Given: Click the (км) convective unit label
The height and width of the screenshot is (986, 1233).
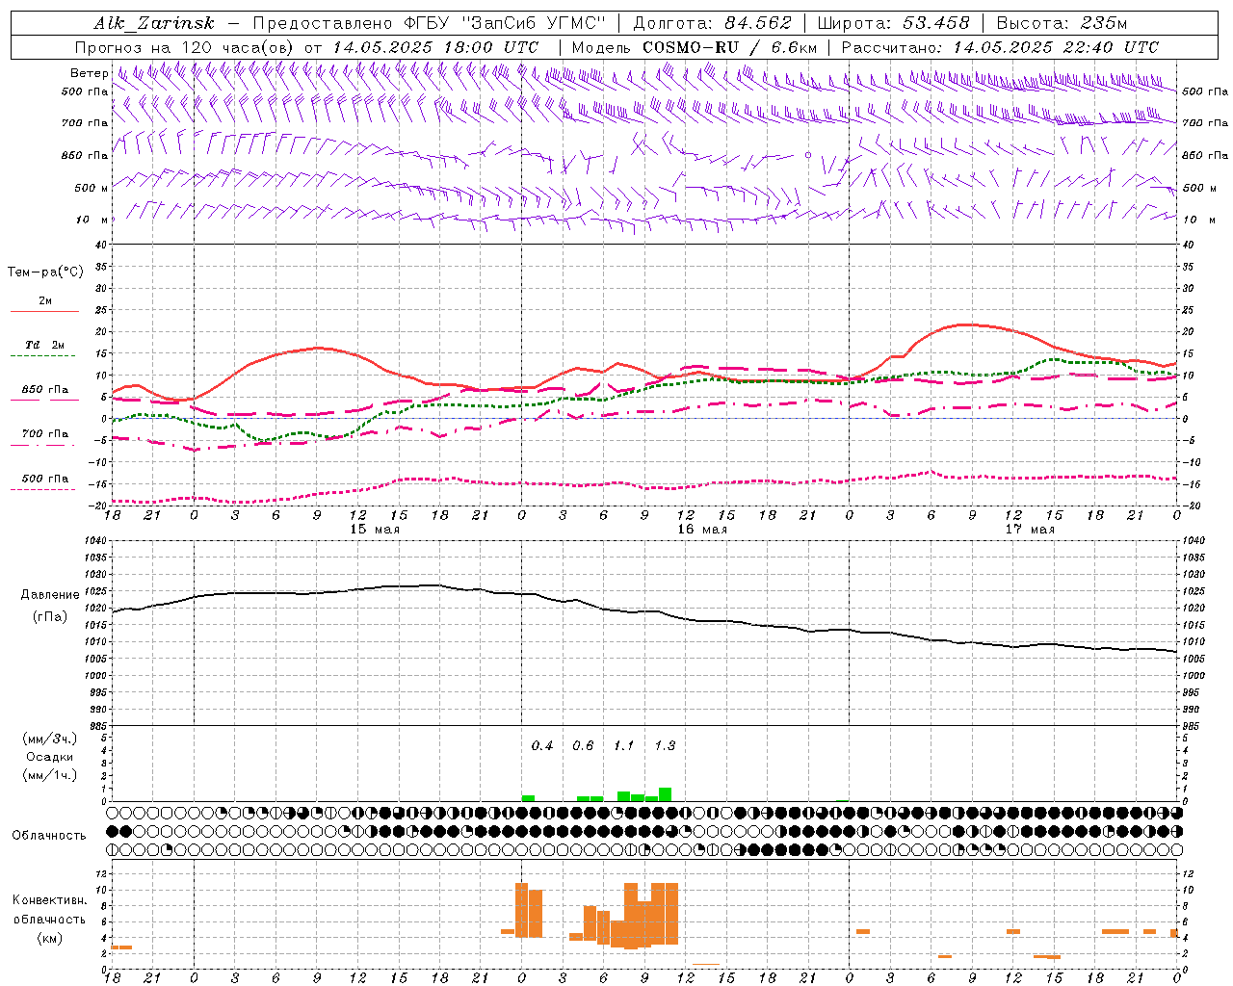Looking at the screenshot, I should point(50,938).
